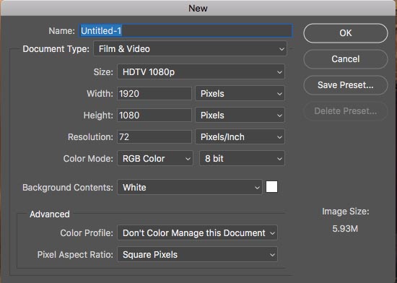Click the white background color swatch
The image size is (397, 283).
(x=271, y=187)
